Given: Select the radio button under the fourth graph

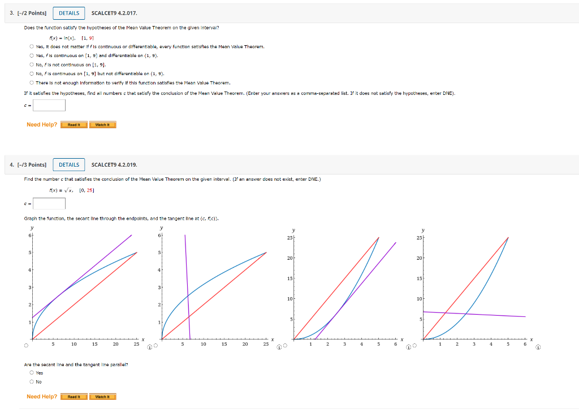Looking at the screenshot, I should pos(413,347).
